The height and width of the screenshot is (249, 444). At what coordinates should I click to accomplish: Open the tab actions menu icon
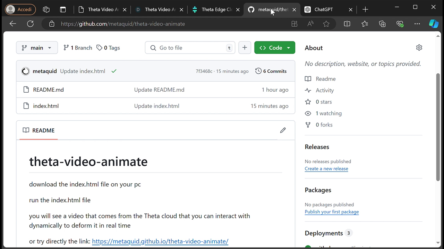pyautogui.click(x=63, y=9)
